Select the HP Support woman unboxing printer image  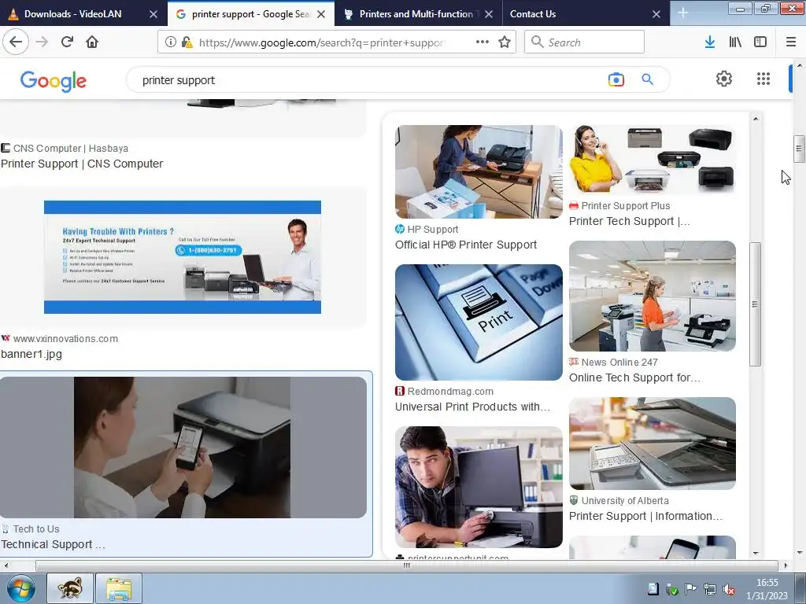coord(479,171)
